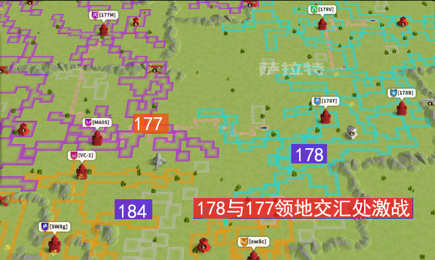Select the level 5 red camp at left edge
This screenshot has height=260, width=435.
click(24, 129)
